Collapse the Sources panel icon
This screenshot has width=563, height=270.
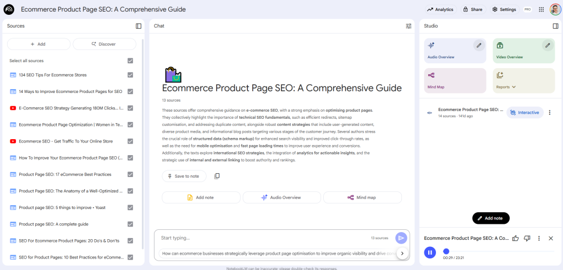point(139,26)
